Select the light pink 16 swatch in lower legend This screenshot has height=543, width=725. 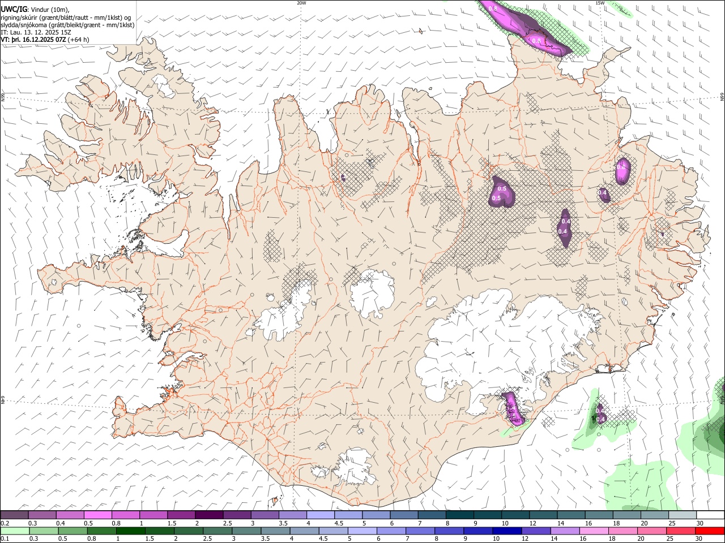[594, 531]
